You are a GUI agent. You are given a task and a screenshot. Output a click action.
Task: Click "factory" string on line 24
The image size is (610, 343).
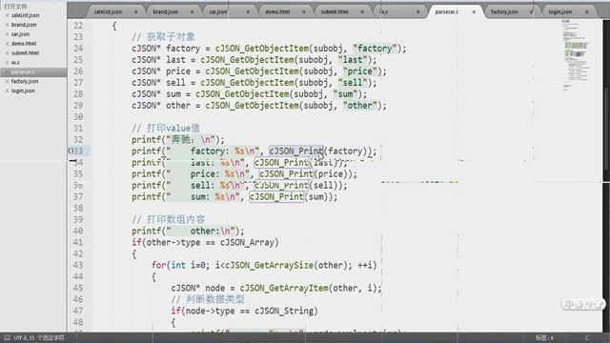(x=375, y=49)
